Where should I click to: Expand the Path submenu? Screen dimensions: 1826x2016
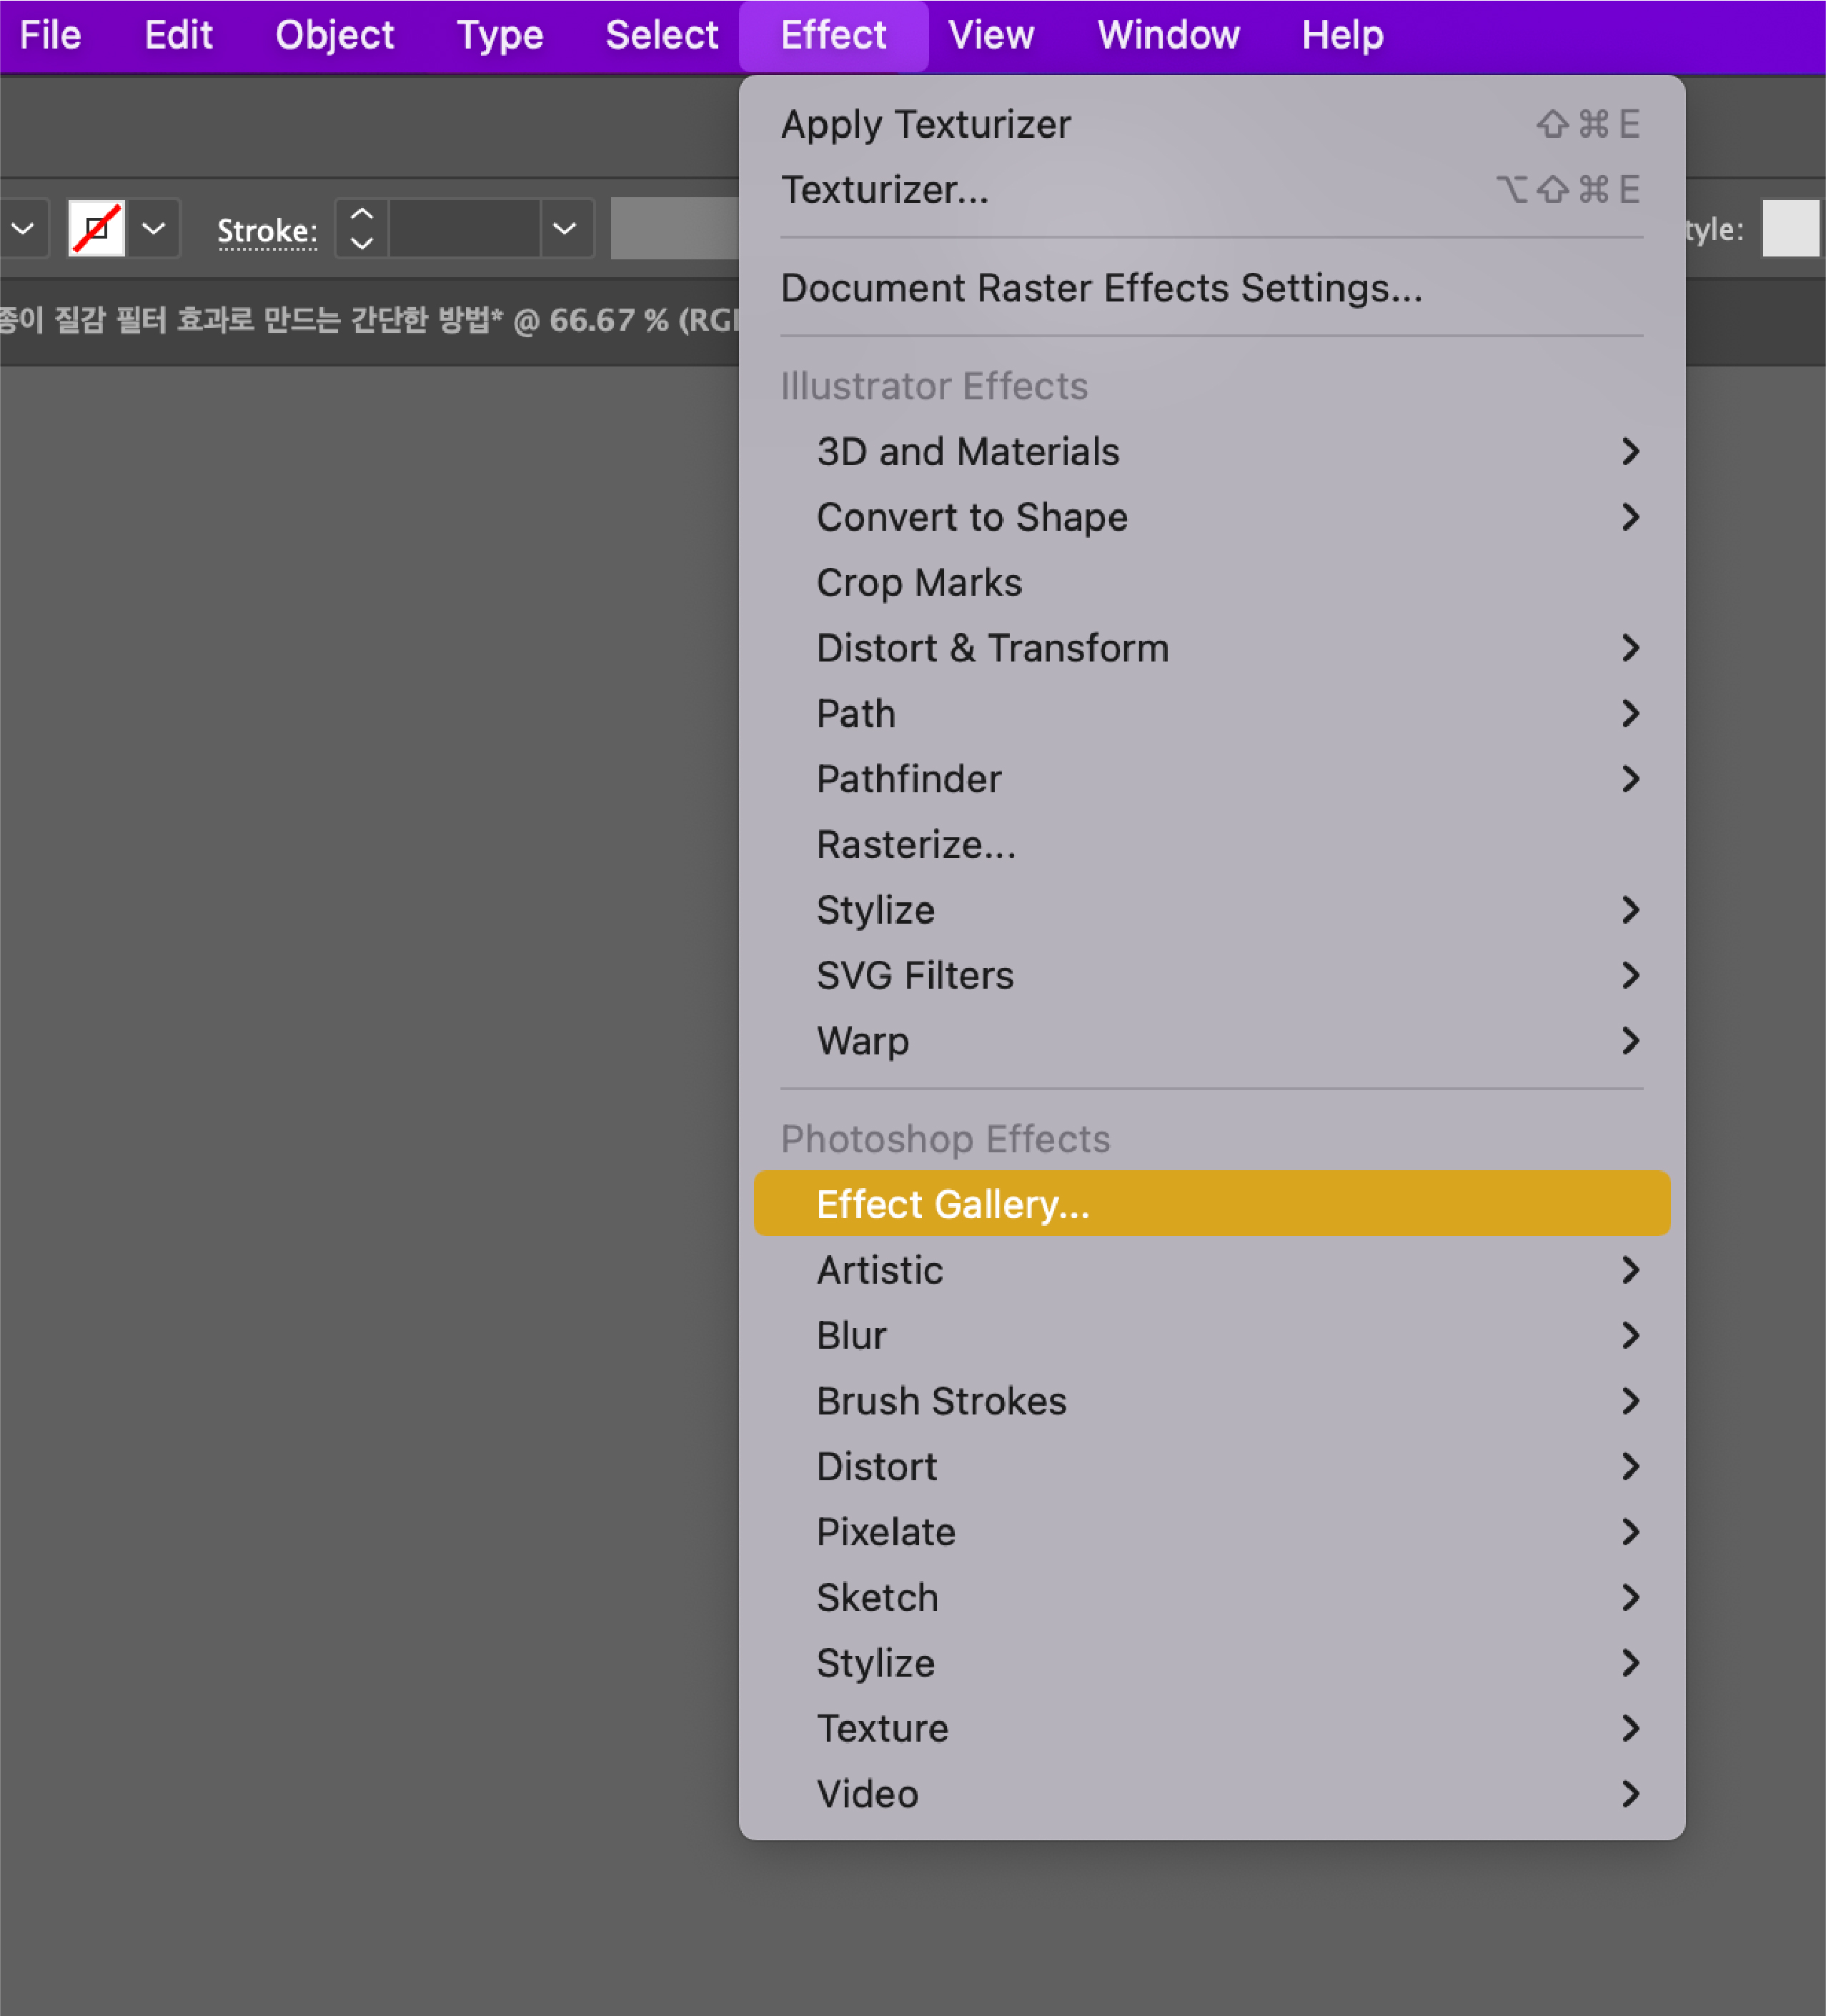[1211, 714]
